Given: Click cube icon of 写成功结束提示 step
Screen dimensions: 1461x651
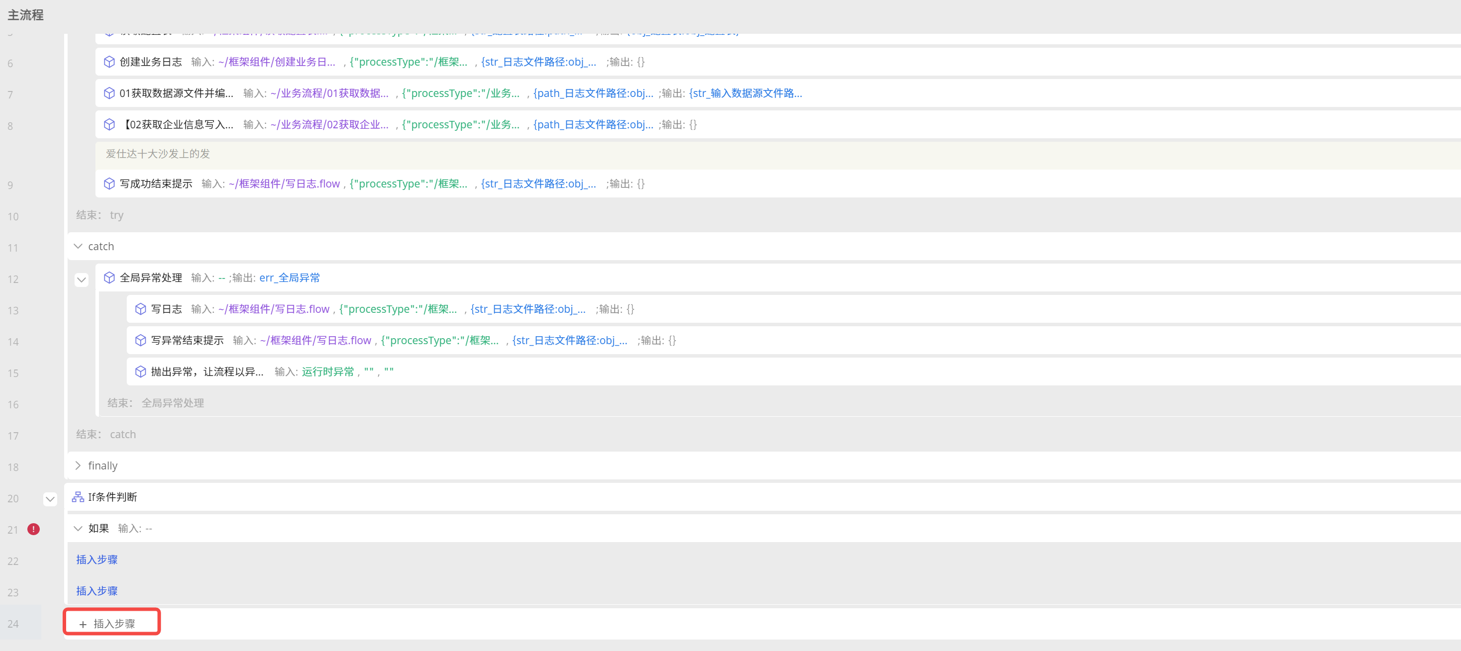Looking at the screenshot, I should coord(109,184).
